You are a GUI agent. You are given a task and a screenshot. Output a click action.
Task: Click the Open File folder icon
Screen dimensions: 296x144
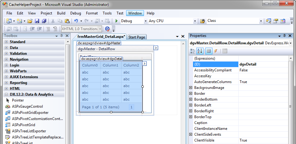tap(30, 21)
